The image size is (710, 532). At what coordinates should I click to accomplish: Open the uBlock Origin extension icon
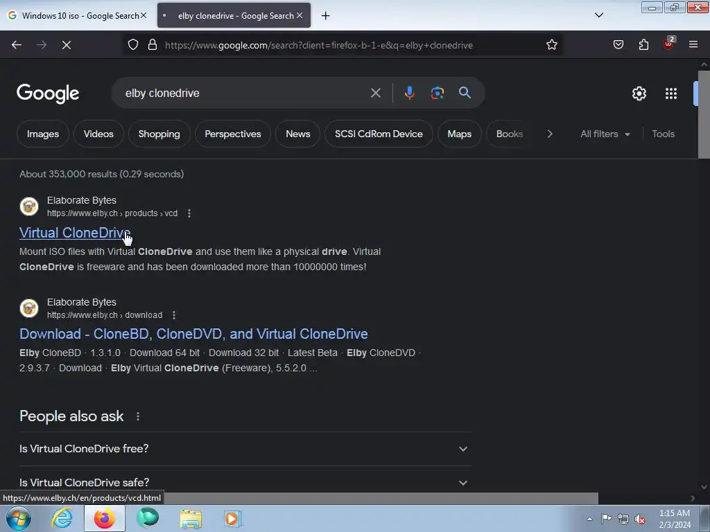click(669, 44)
